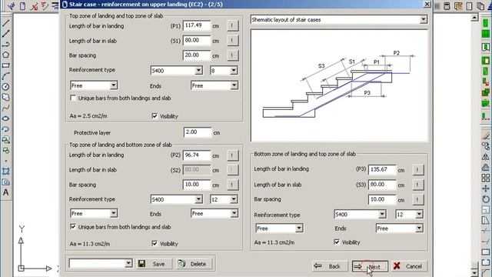Viewport: 492px width, 277px height.
Task: Click the '!' button beside P1 length
Action: click(x=232, y=25)
